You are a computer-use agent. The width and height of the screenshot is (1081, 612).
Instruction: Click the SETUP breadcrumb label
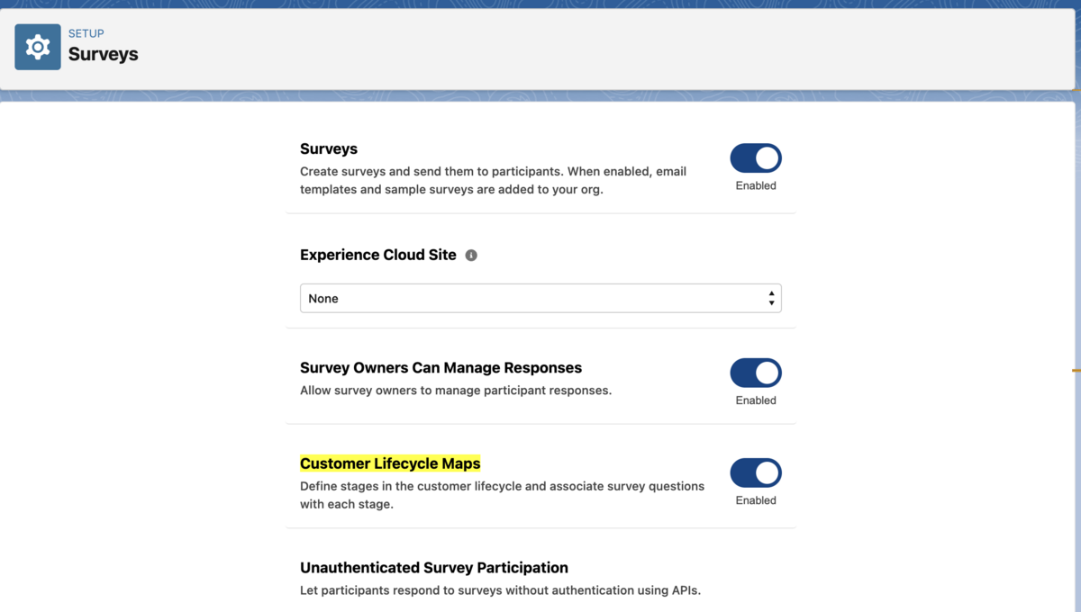(86, 33)
